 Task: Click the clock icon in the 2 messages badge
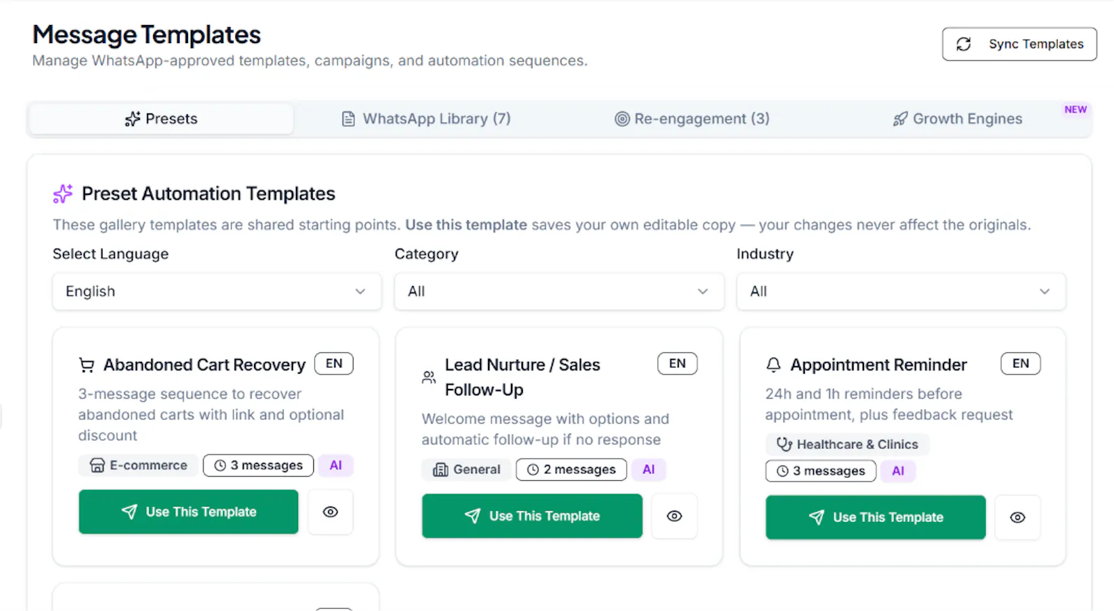coord(533,470)
